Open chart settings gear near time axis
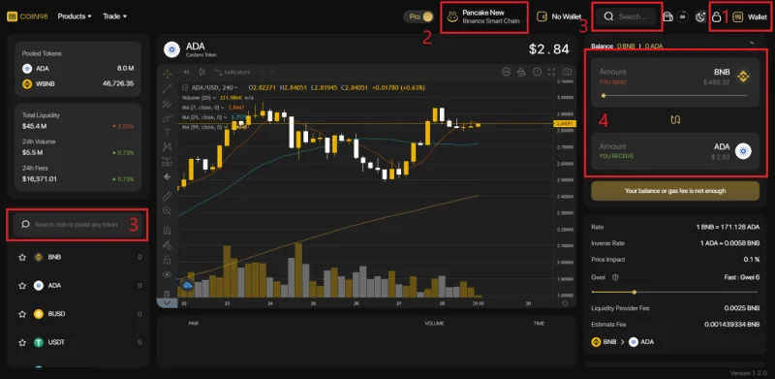The height and width of the screenshot is (379, 775). (565, 302)
